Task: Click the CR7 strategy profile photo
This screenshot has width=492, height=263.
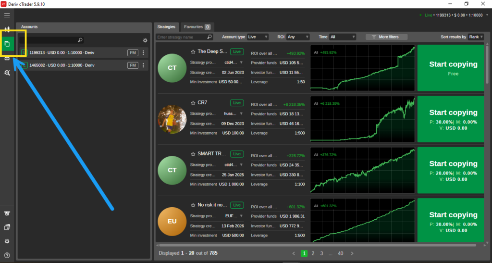Action: click(172, 119)
